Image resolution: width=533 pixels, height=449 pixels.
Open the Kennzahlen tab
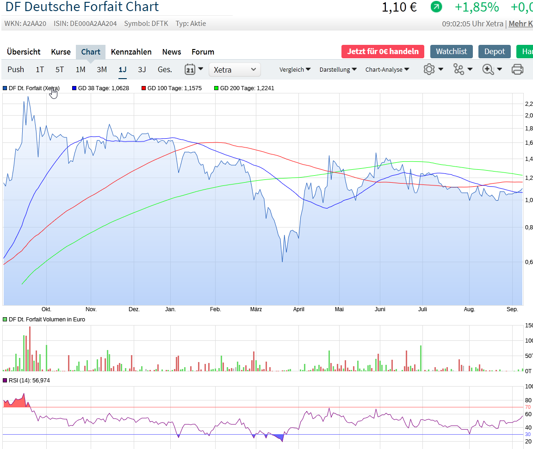[x=131, y=52]
